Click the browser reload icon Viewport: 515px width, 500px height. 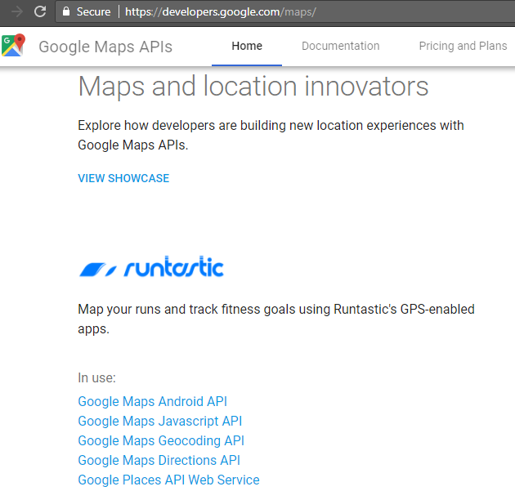[40, 11]
